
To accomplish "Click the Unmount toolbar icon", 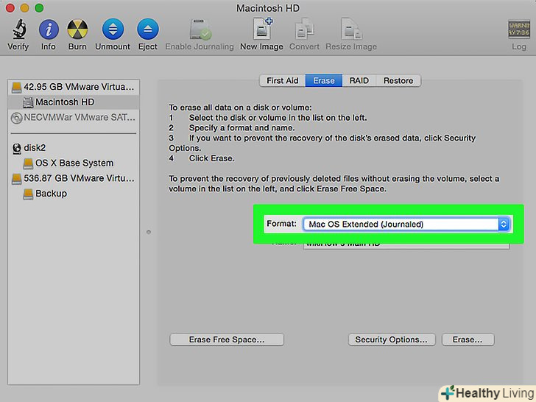I will pos(113,29).
